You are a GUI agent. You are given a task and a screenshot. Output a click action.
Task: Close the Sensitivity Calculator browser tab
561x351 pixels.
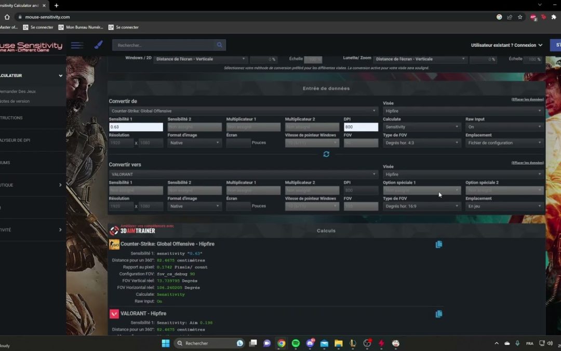(x=44, y=5)
